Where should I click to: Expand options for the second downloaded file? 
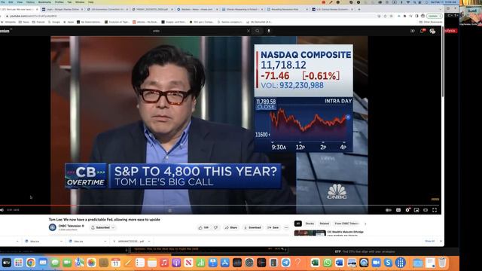105,241
